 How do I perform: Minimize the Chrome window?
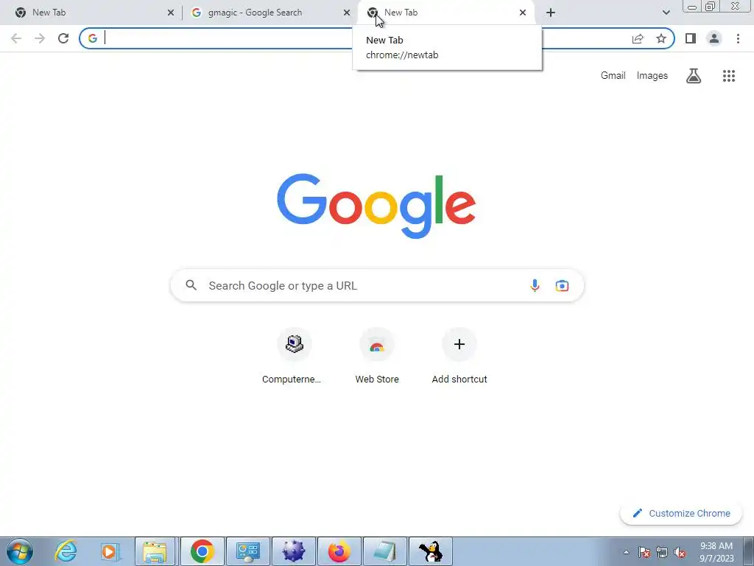coord(692,7)
